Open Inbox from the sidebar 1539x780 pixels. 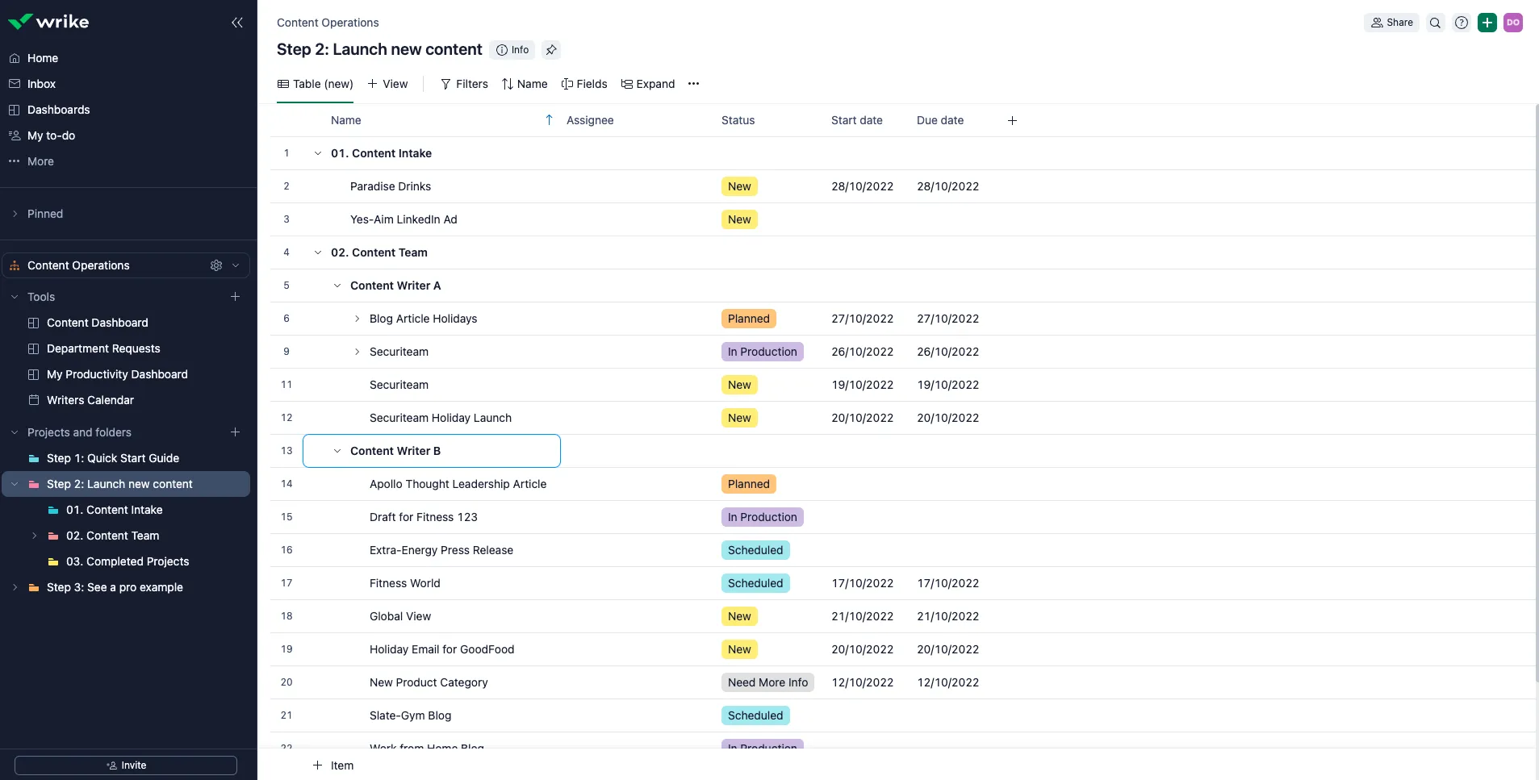(41, 84)
